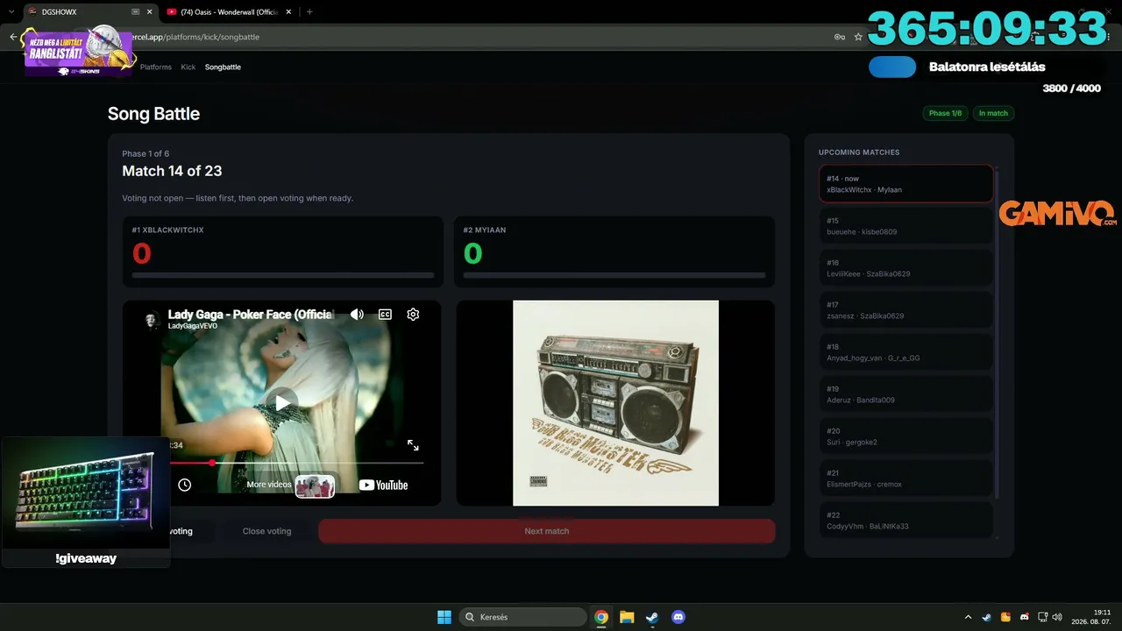The image size is (1122, 631).
Task: Switch to Oasis - Wonderwall YouTube tab
Action: point(230,12)
